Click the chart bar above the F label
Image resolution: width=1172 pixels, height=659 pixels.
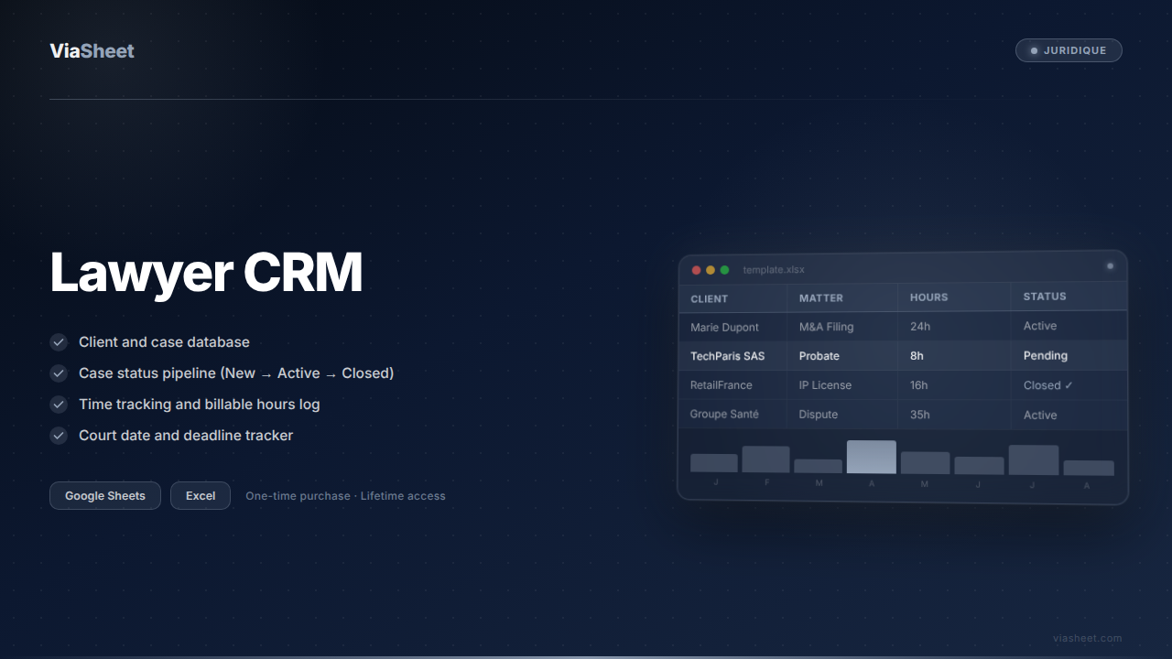765,459
